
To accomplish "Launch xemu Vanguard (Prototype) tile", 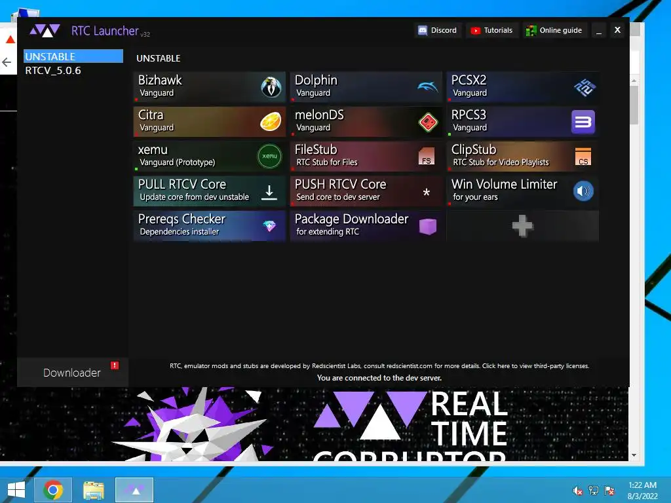I will coord(209,157).
